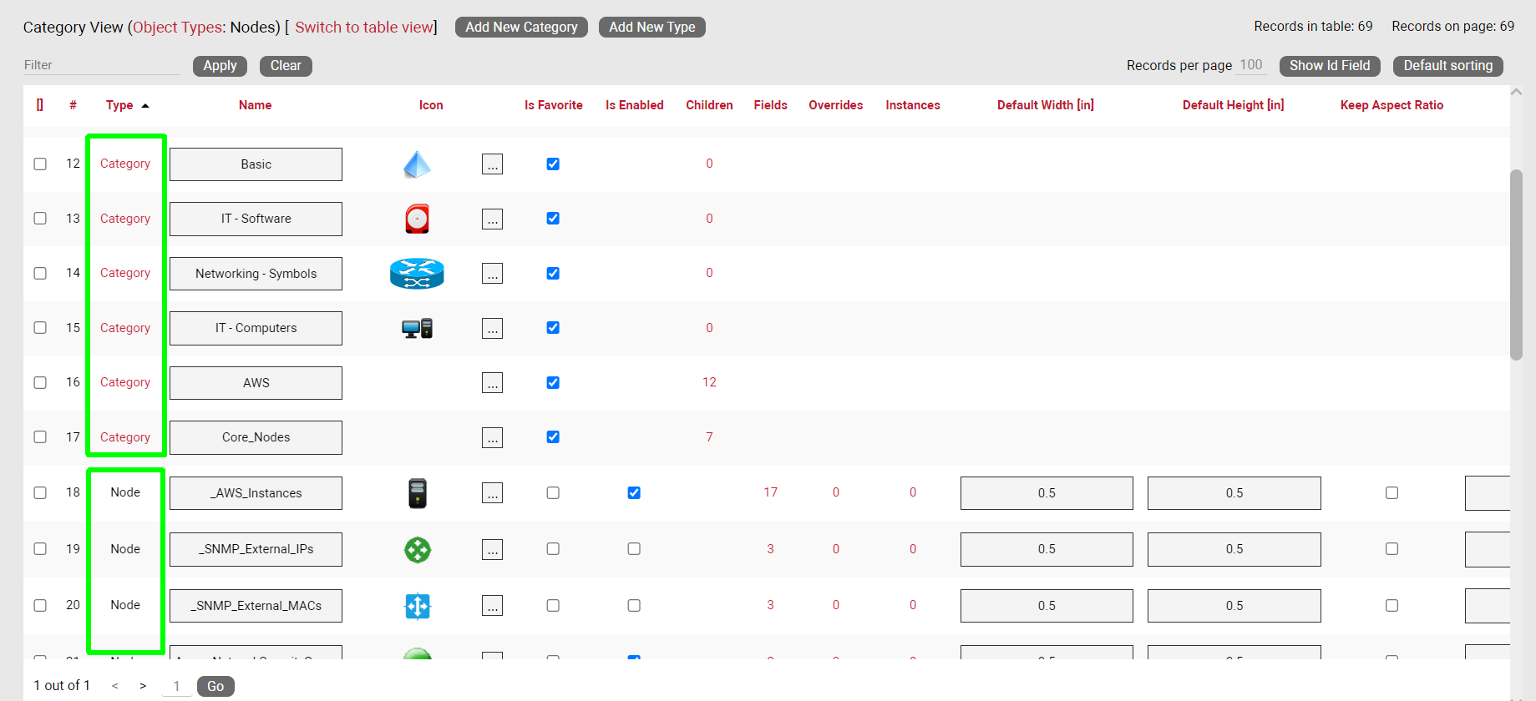The height and width of the screenshot is (701, 1536).
Task: Sort table by Children column header
Action: click(709, 105)
